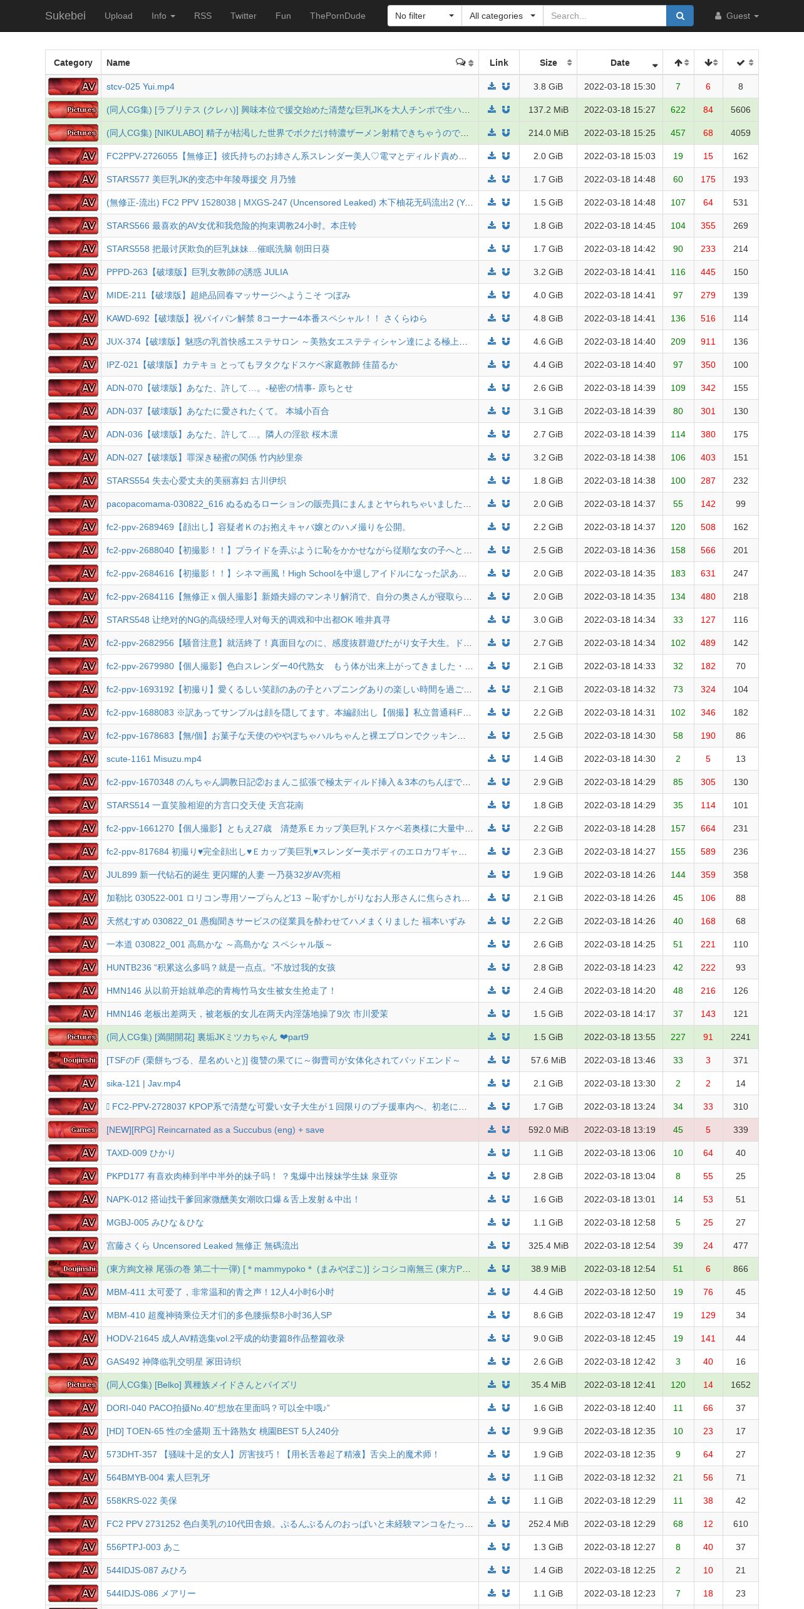
Task: Open magnet link for scute-1161 Misuzu.mp4
Action: 506,759
